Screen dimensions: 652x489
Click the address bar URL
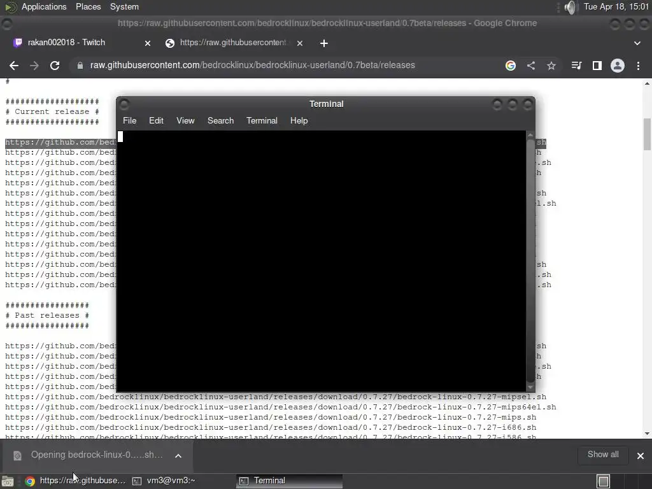(x=252, y=66)
